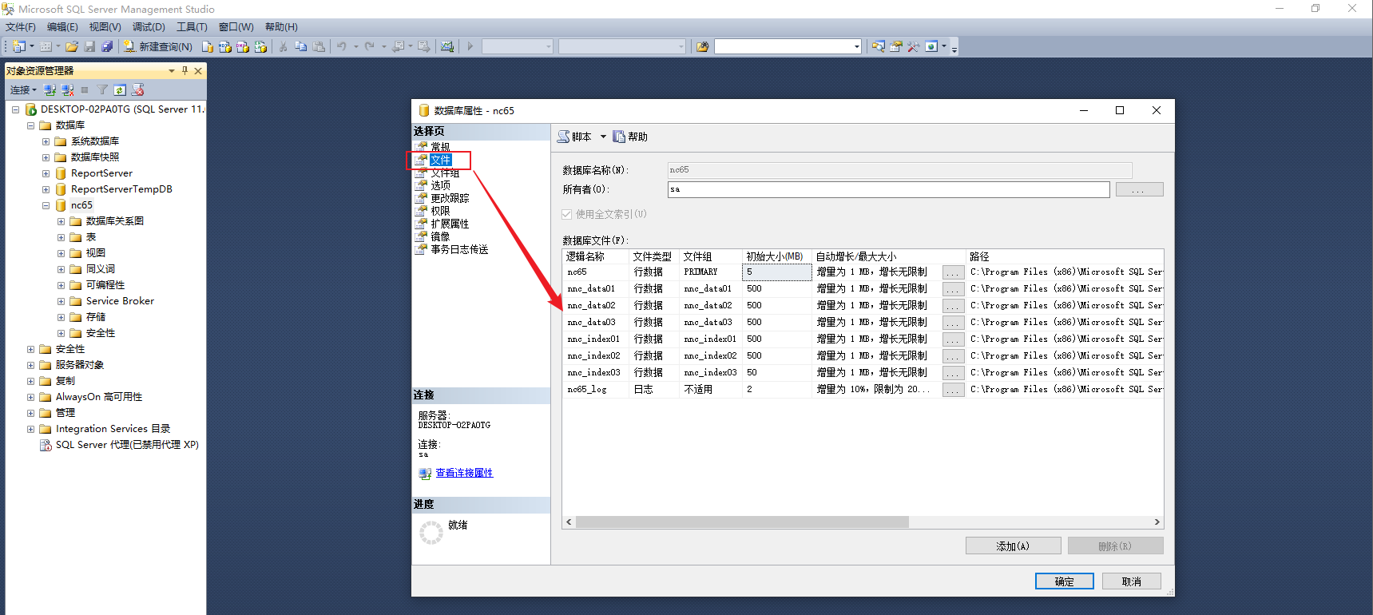Viewport: 1373px width, 615px height.
Task: Open the Properties window toolbar icon
Action: coord(896,46)
